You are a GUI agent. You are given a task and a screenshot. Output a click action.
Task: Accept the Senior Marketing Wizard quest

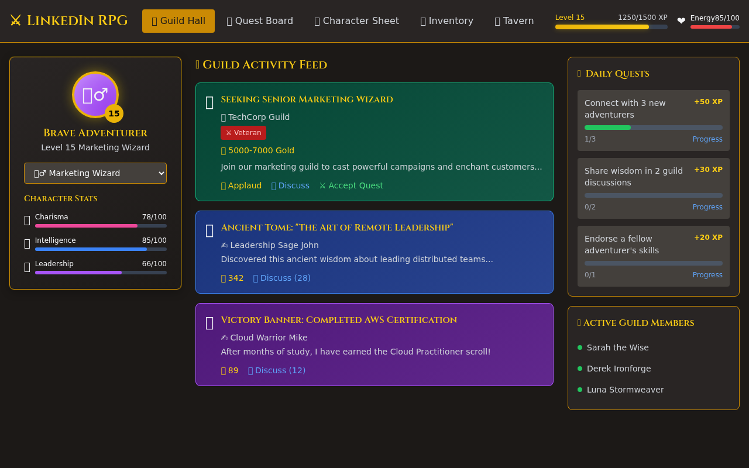(x=351, y=185)
